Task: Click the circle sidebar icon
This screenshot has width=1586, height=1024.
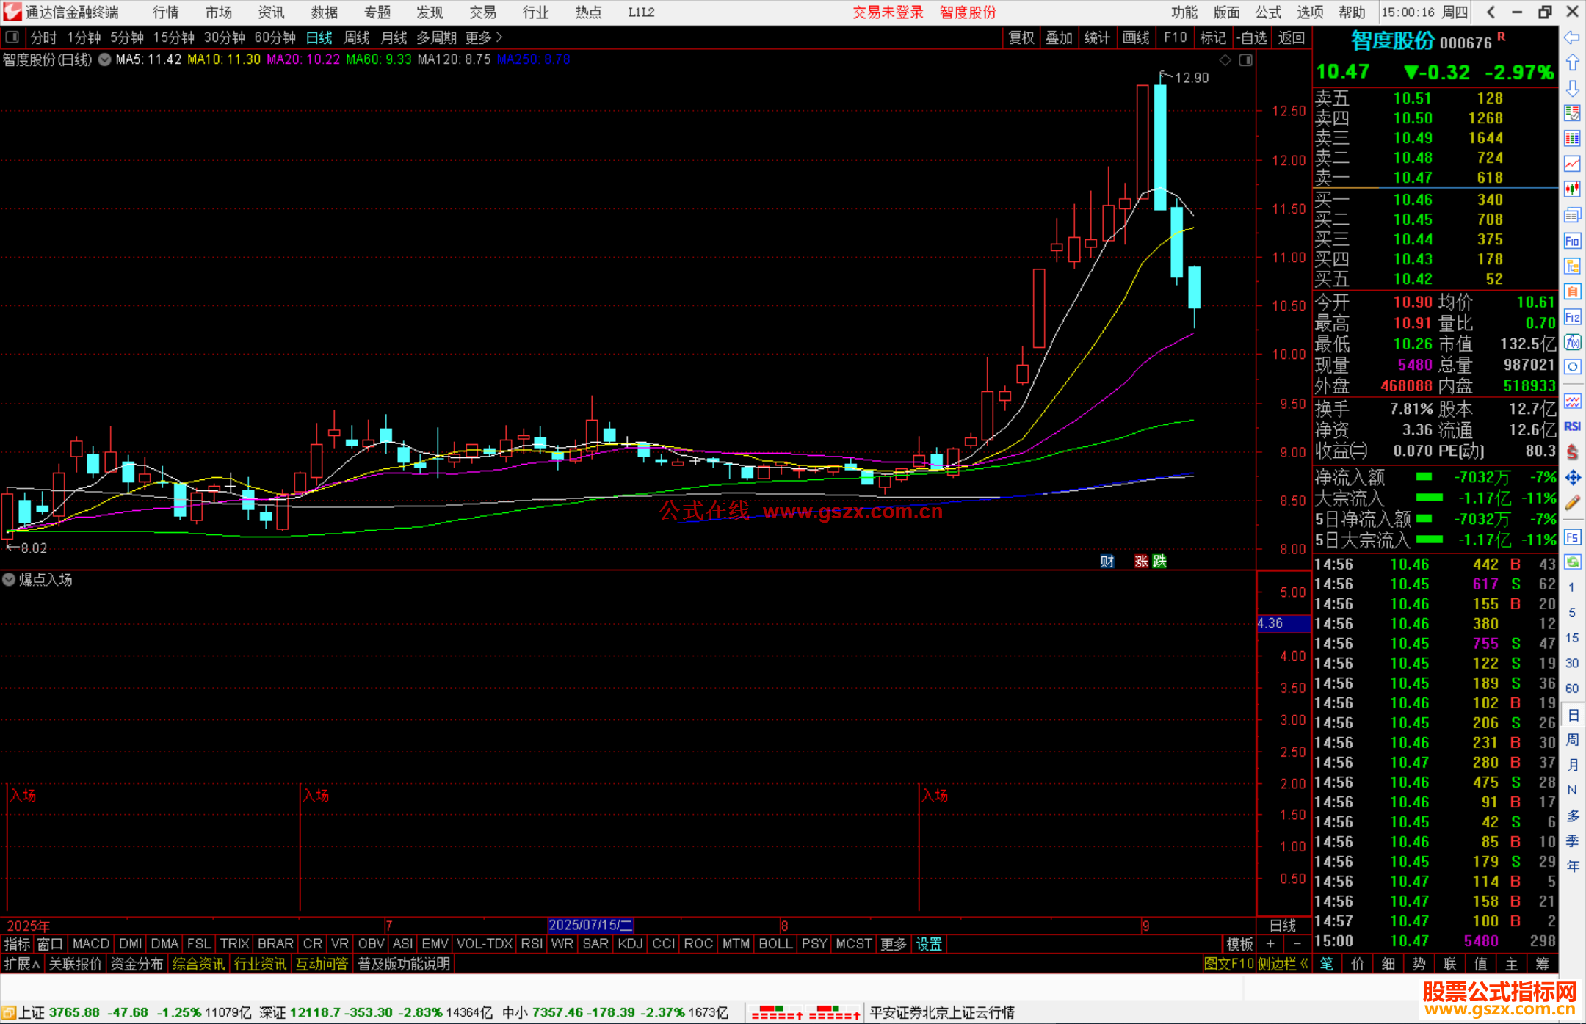Action: tap(1572, 367)
